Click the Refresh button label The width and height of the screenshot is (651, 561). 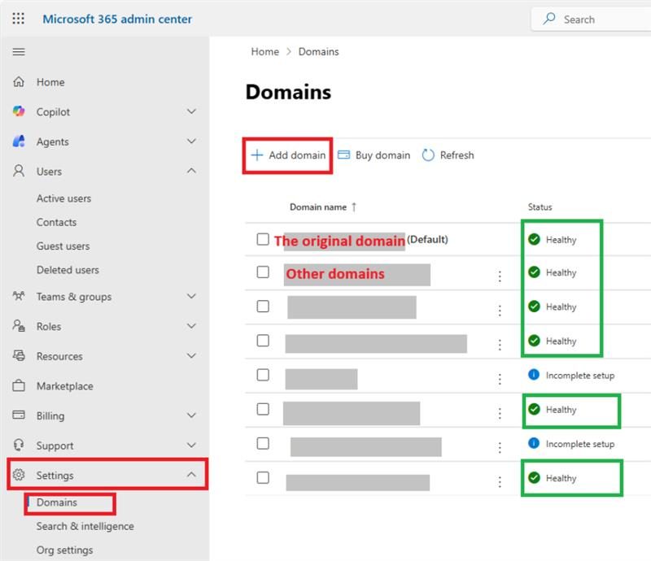pos(457,155)
